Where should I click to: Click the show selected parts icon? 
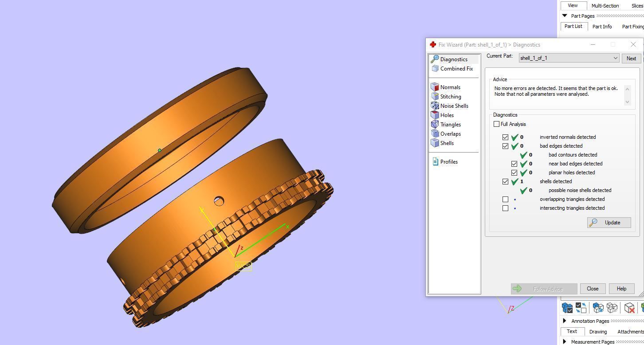coord(598,307)
